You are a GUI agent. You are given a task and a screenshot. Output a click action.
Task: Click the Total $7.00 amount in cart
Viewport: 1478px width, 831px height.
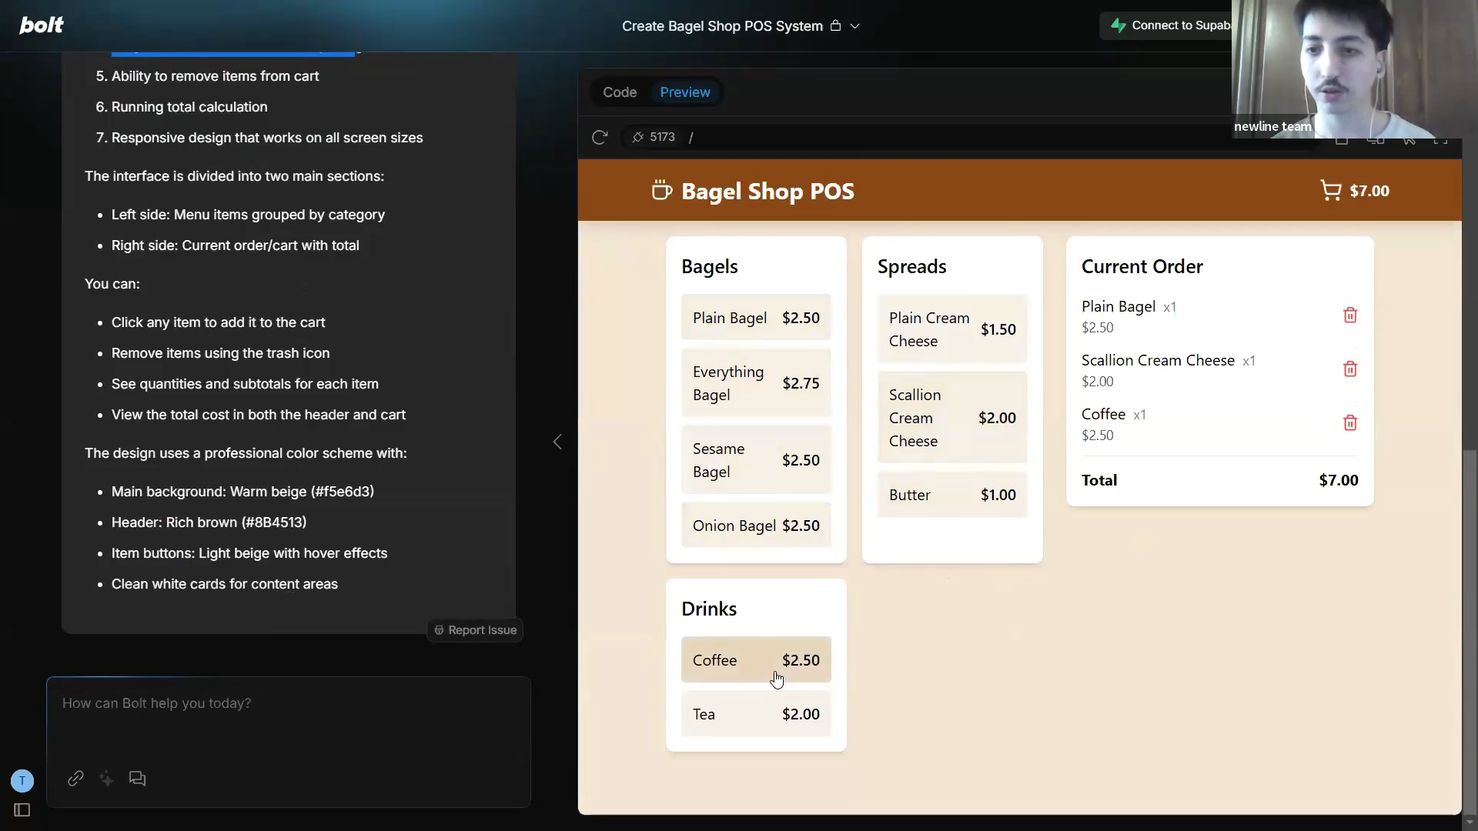click(1339, 480)
